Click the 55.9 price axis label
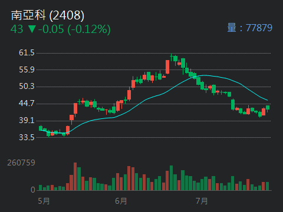The image size is (283, 212). coord(27,69)
